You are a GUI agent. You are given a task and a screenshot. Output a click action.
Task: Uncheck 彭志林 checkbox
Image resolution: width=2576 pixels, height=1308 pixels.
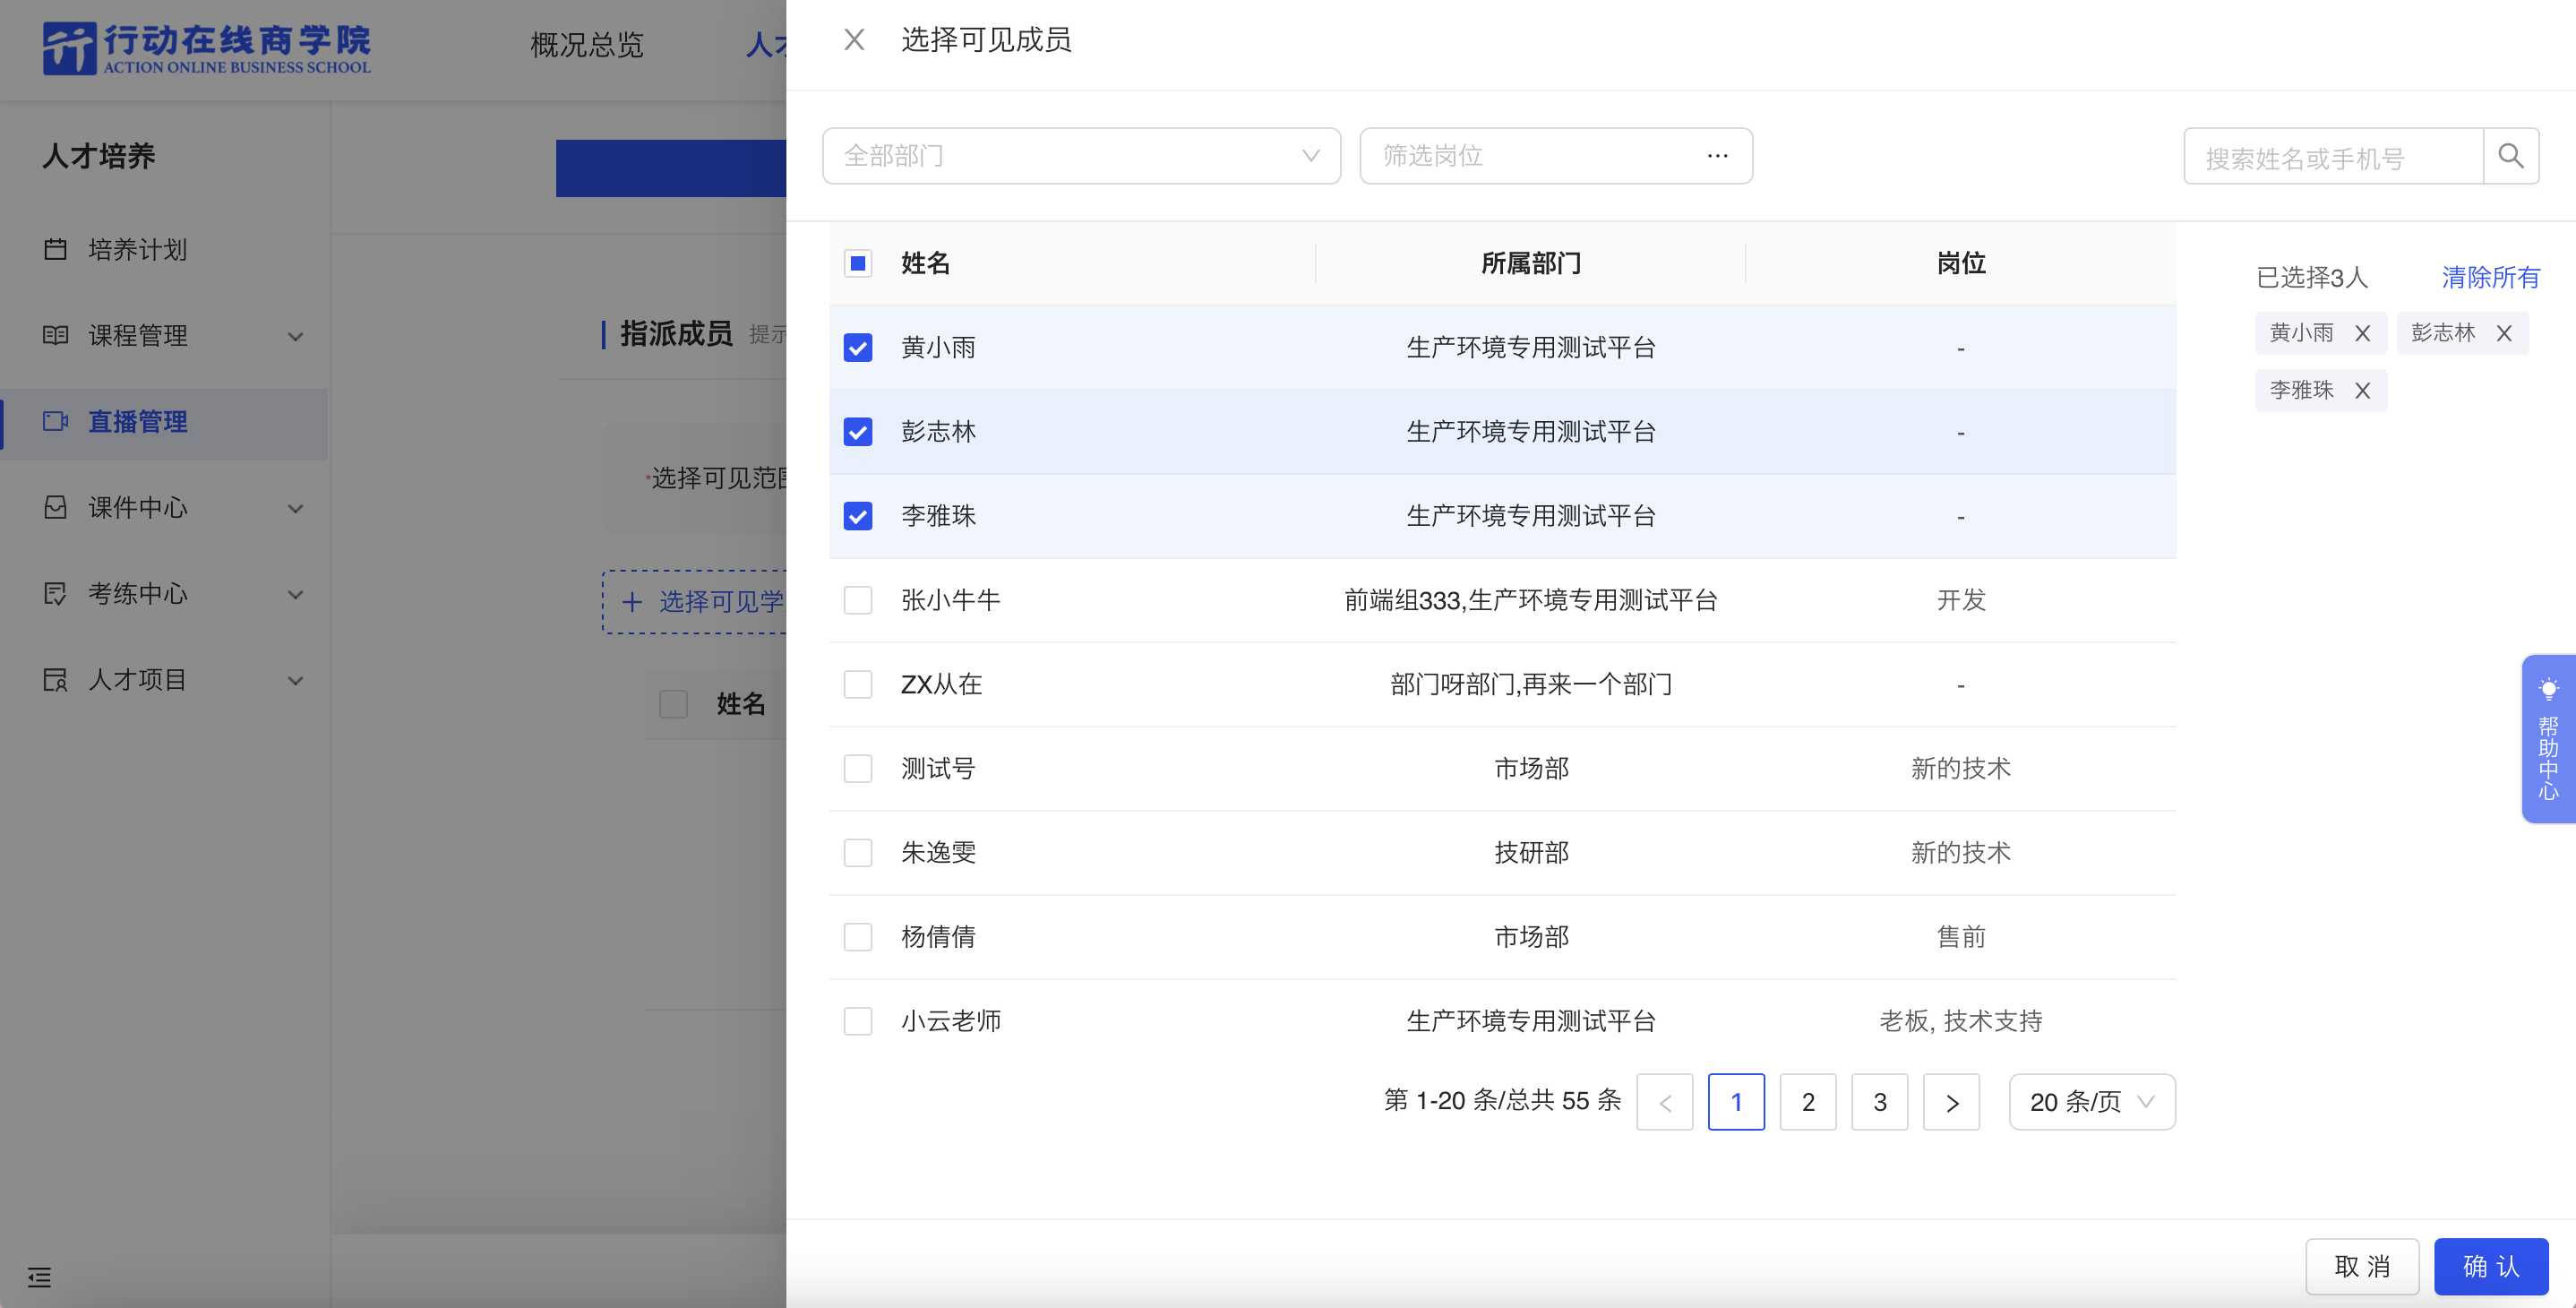858,432
